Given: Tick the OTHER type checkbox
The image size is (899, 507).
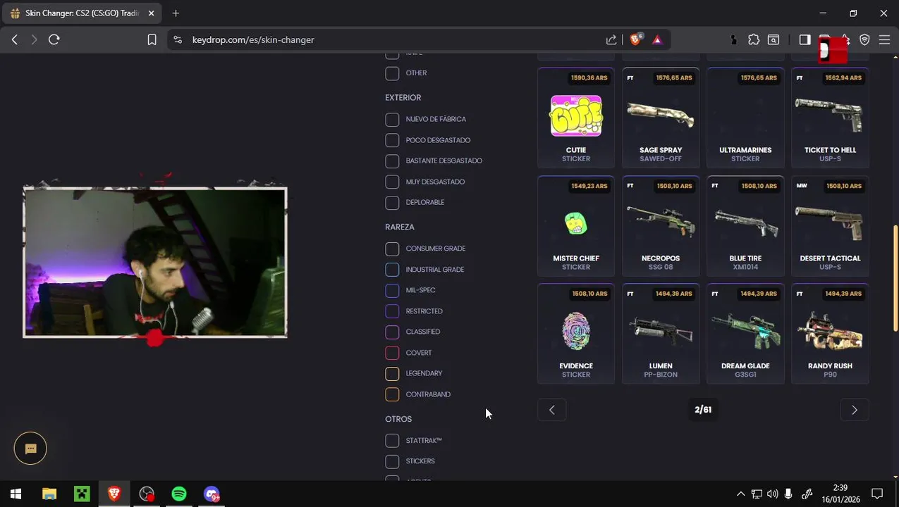Looking at the screenshot, I should tap(392, 73).
